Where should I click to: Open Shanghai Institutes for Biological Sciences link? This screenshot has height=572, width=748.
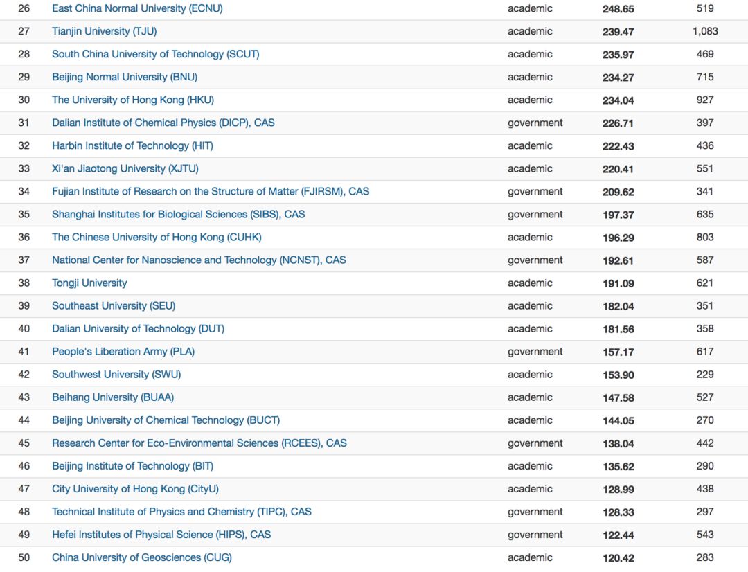click(x=179, y=215)
